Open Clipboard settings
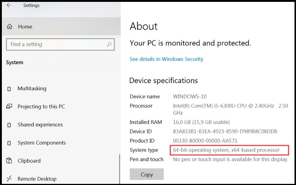Screen dimensions: 296x185 (29, 161)
